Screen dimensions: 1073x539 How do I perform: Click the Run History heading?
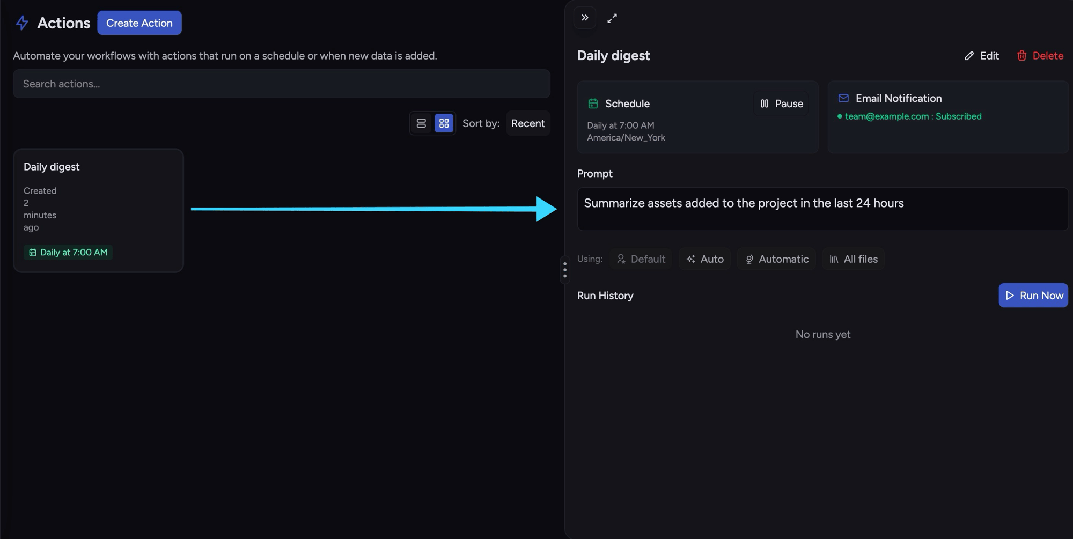tap(605, 296)
